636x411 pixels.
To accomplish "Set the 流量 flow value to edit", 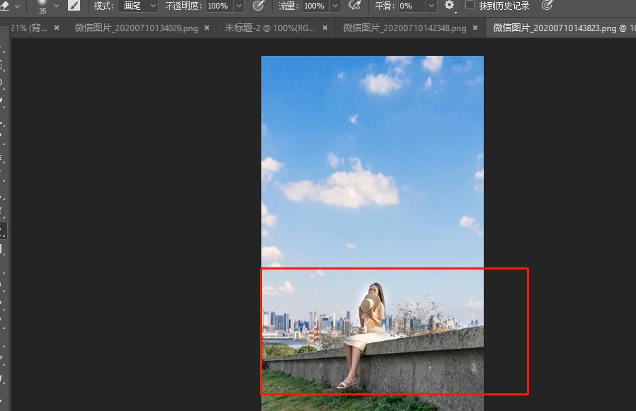I will (314, 6).
